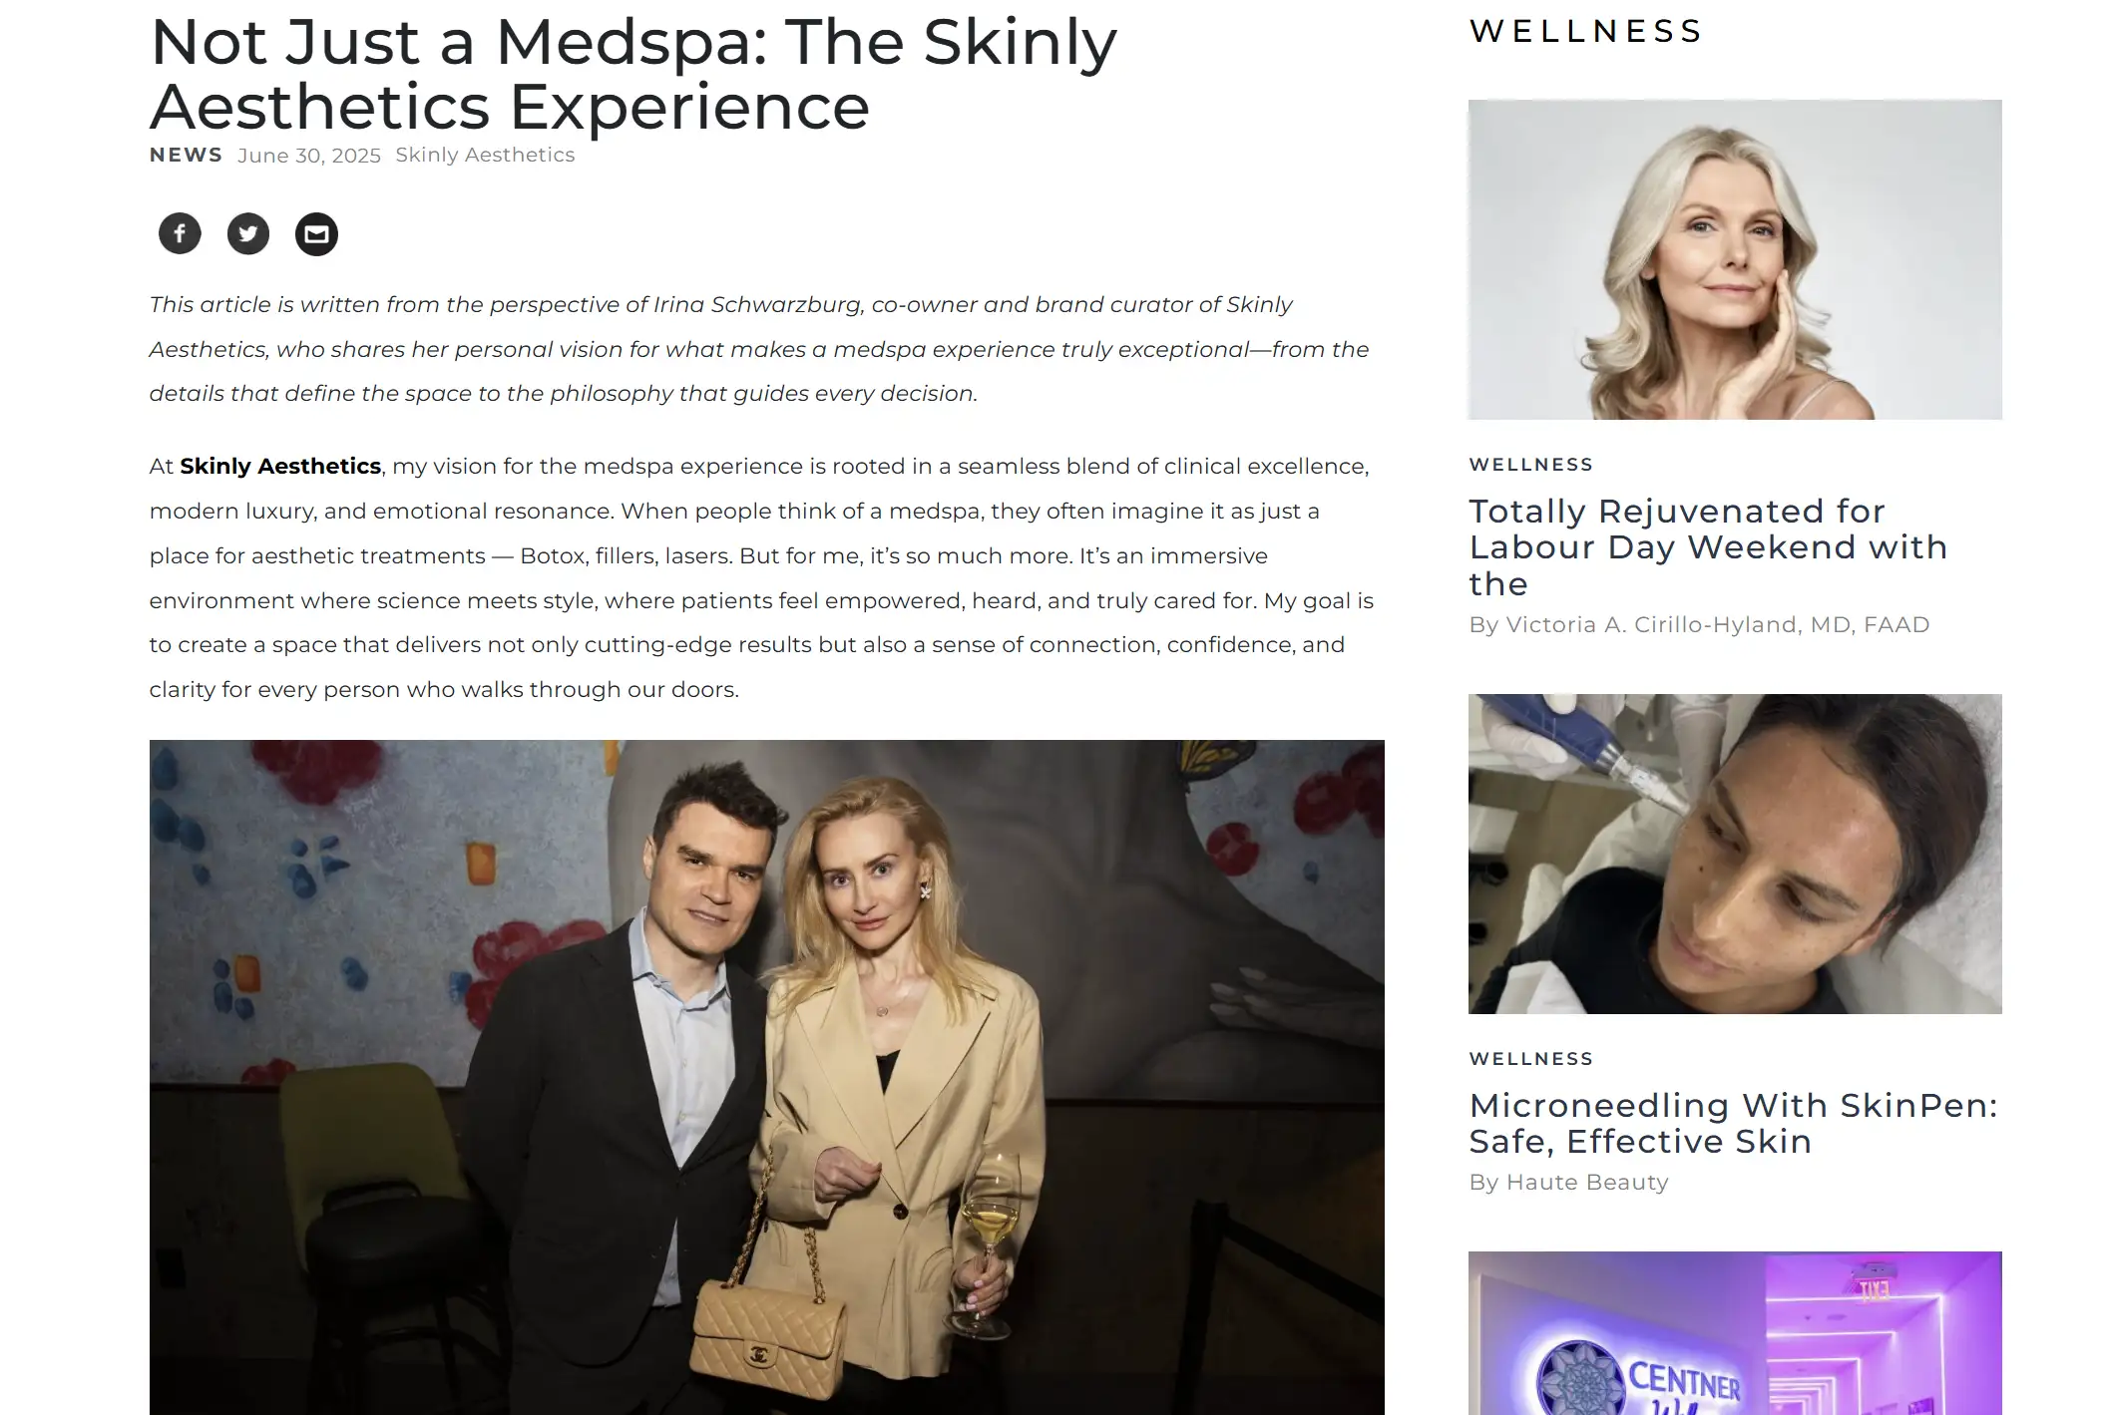
Task: Open the WELLNESS sidebar section heading
Action: point(1585,31)
